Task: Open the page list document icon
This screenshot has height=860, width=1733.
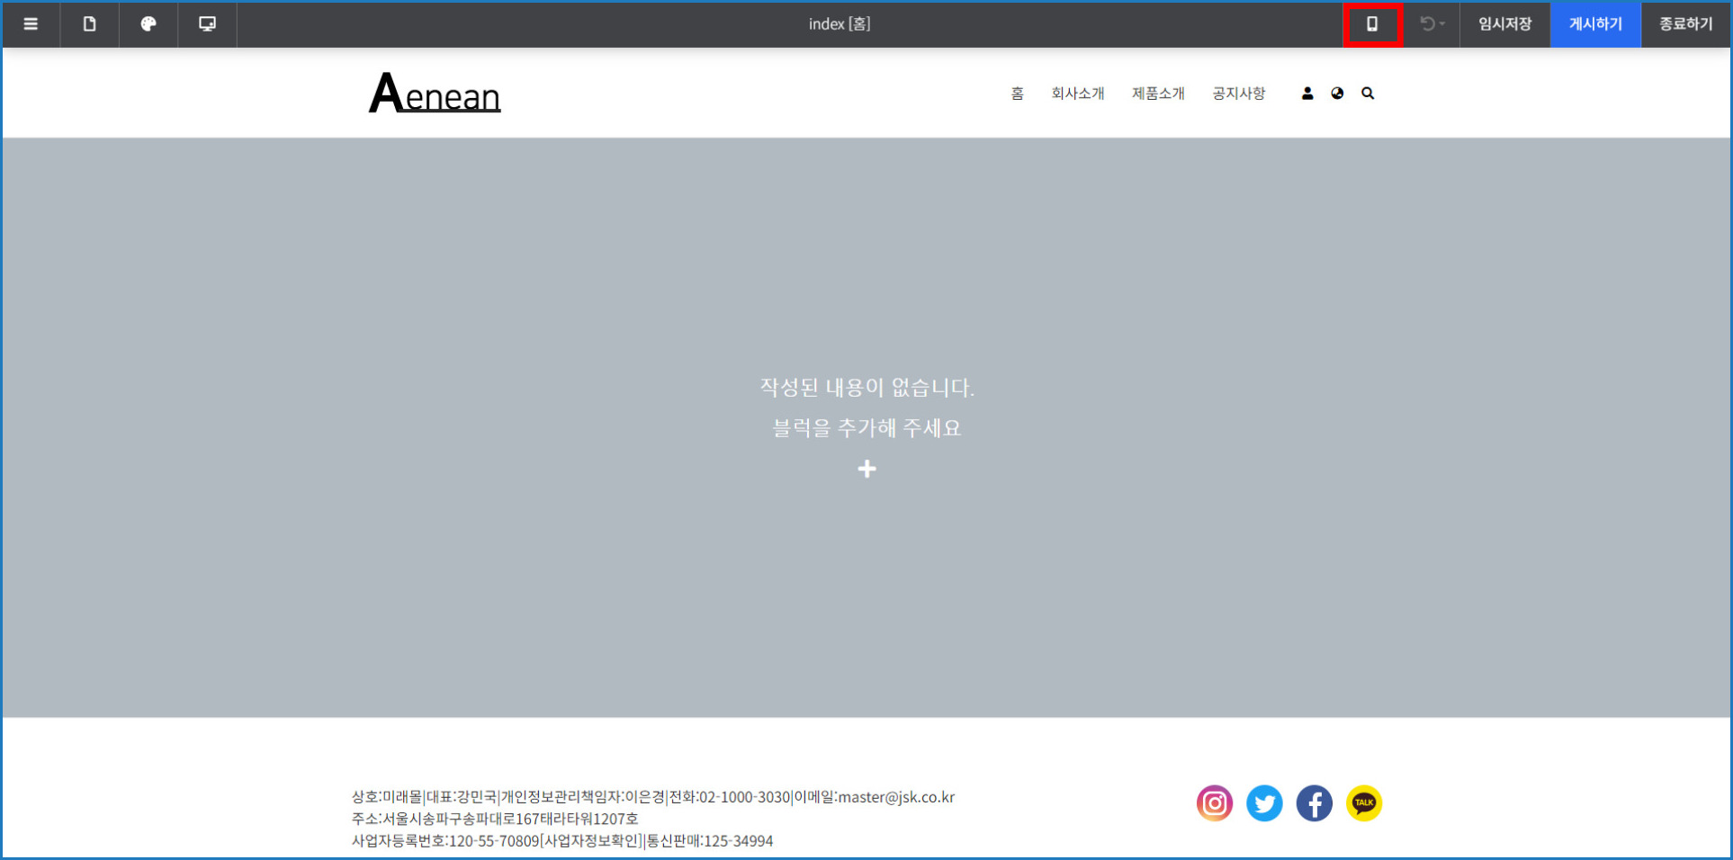Action: coord(89,24)
